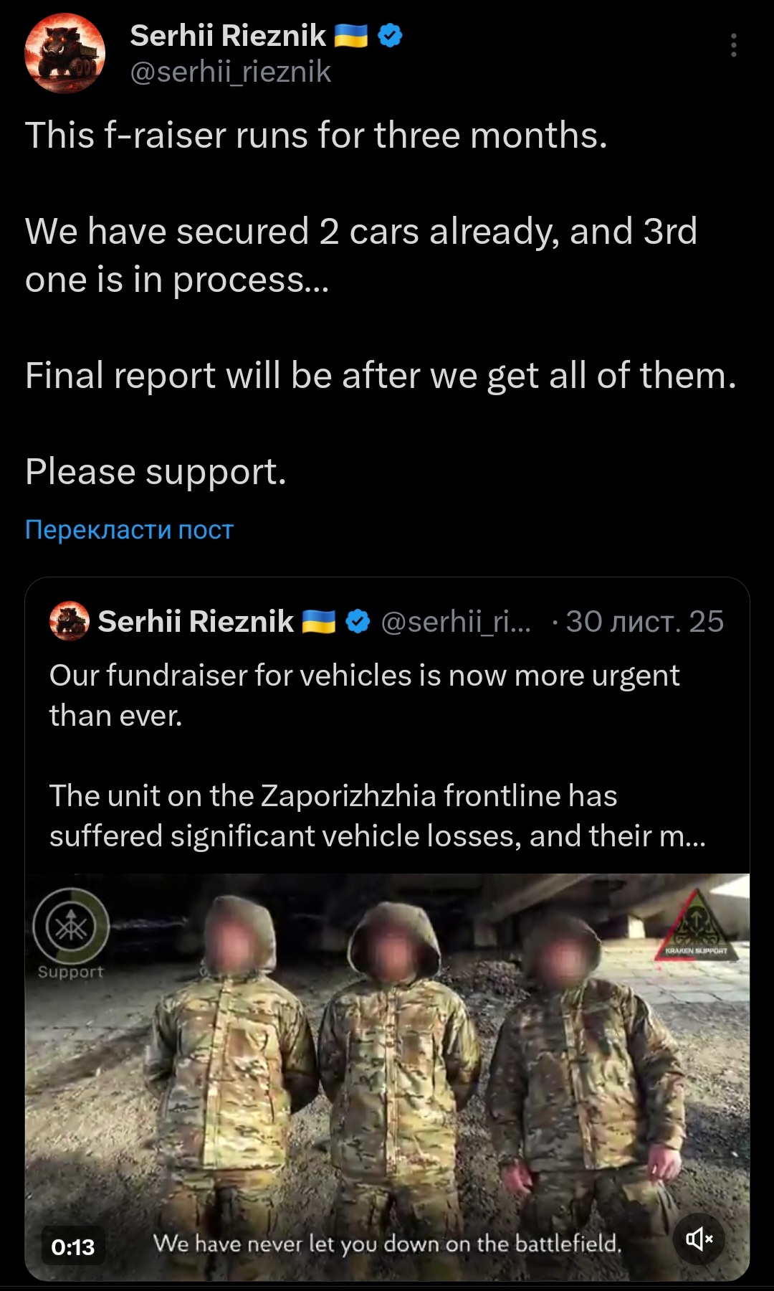Translate the post via Перекласти пост
Screen dimensions: 774x1291
[x=129, y=529]
